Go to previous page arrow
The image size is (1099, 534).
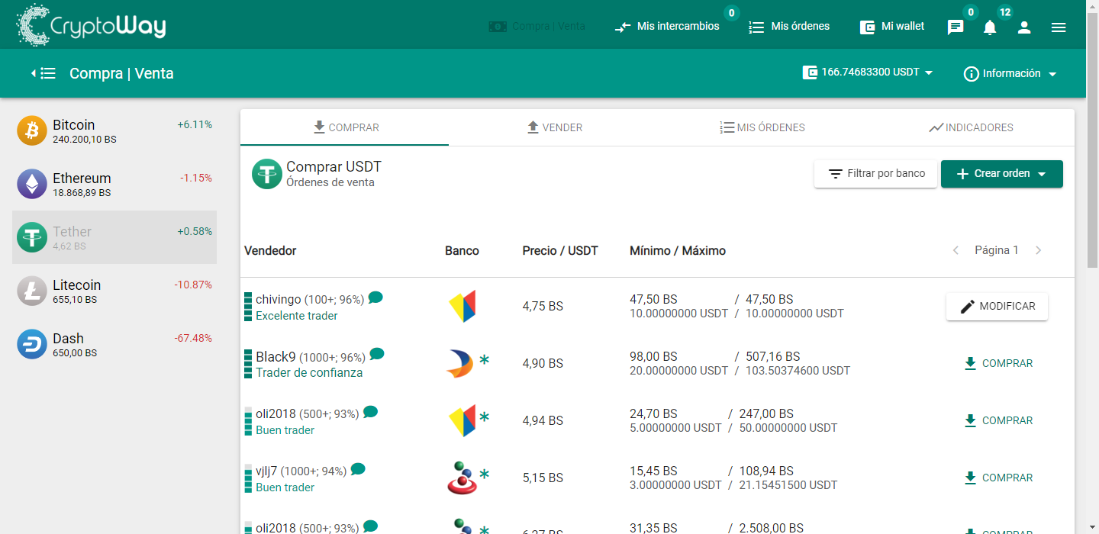point(956,250)
